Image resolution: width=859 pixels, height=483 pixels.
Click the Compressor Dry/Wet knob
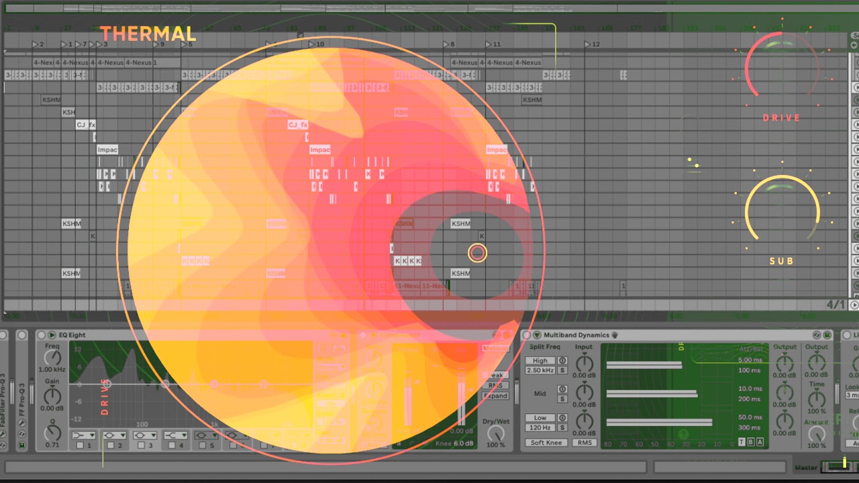495,433
